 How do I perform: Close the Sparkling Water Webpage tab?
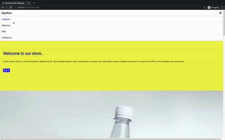29,3
